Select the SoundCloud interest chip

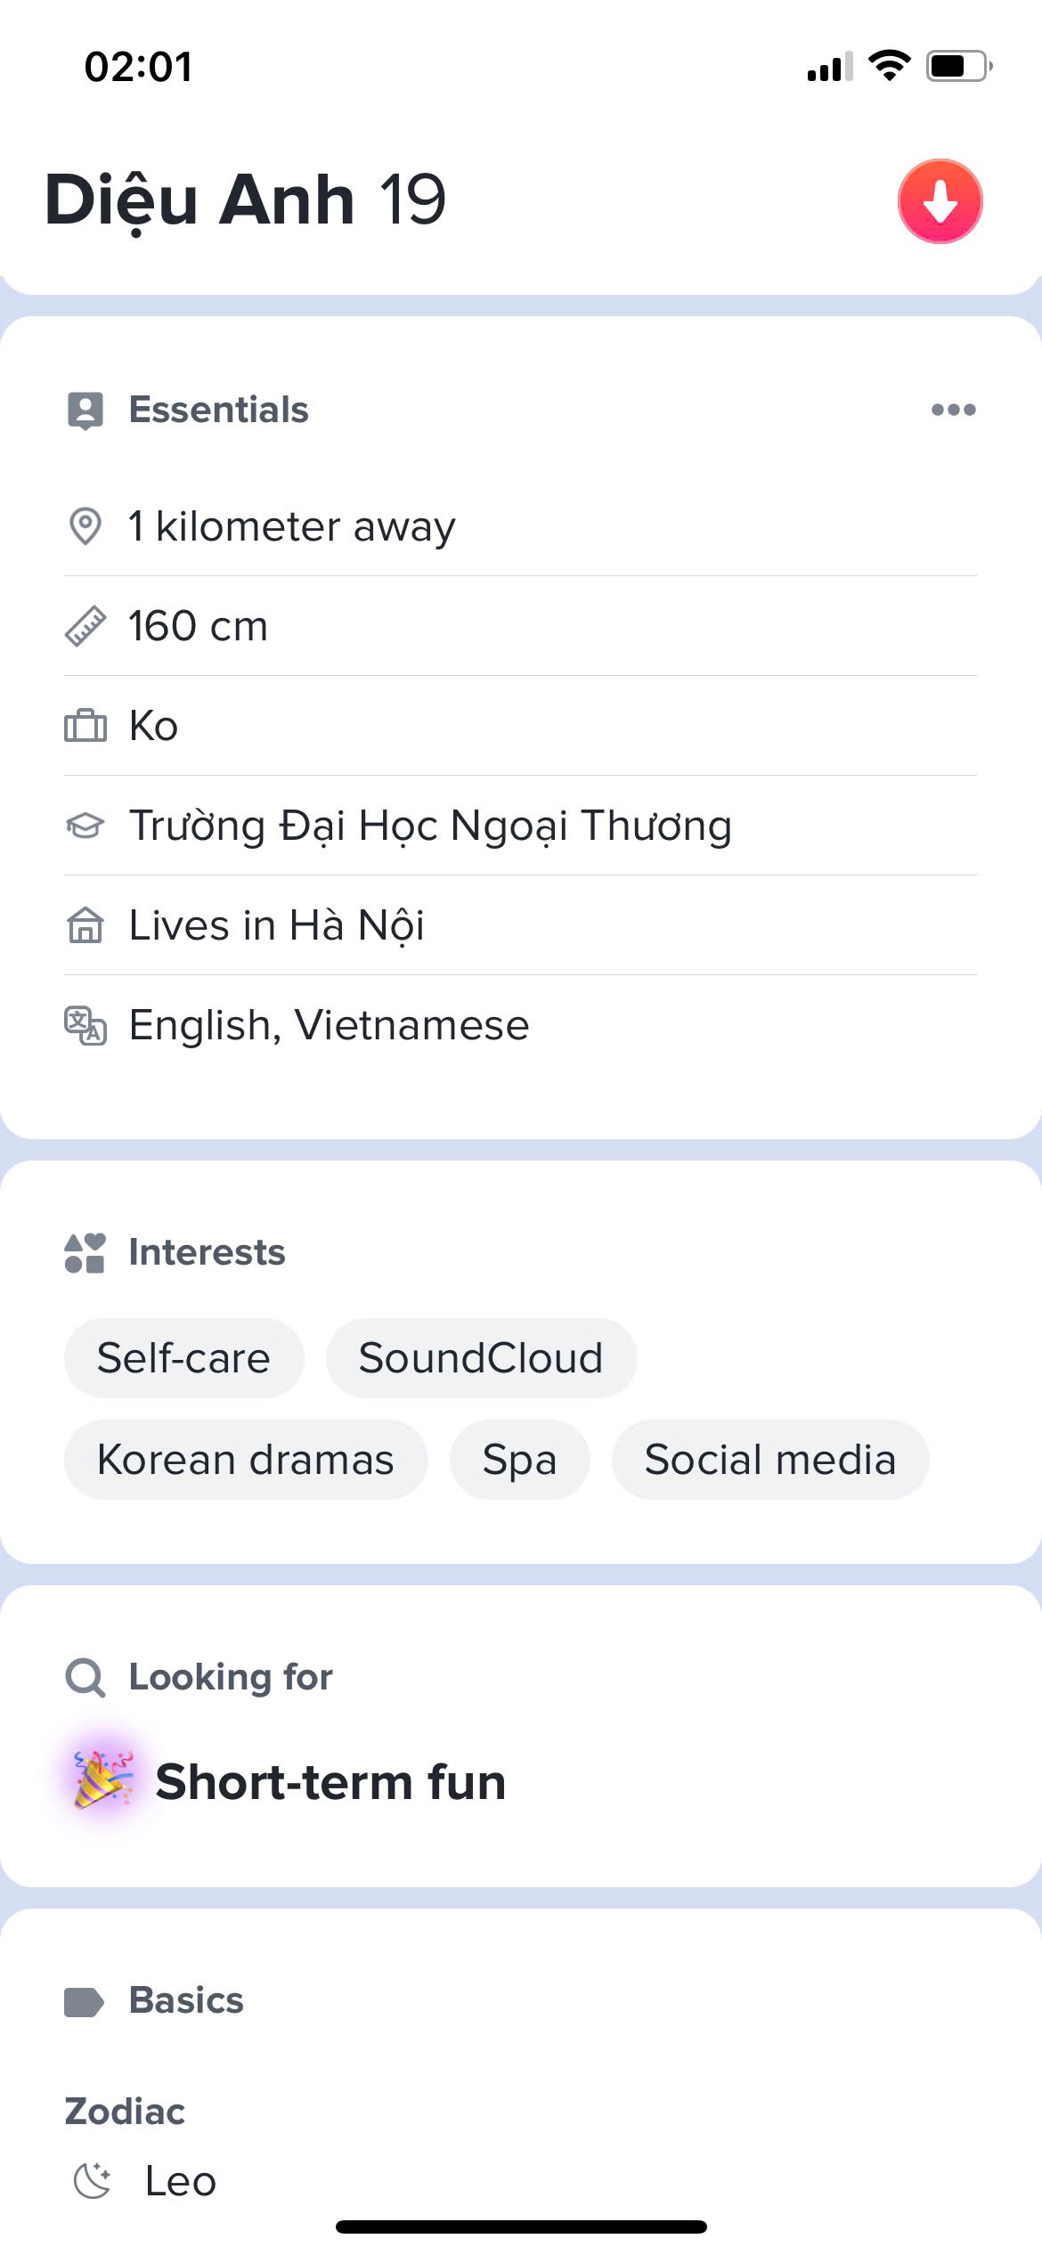(x=481, y=1358)
